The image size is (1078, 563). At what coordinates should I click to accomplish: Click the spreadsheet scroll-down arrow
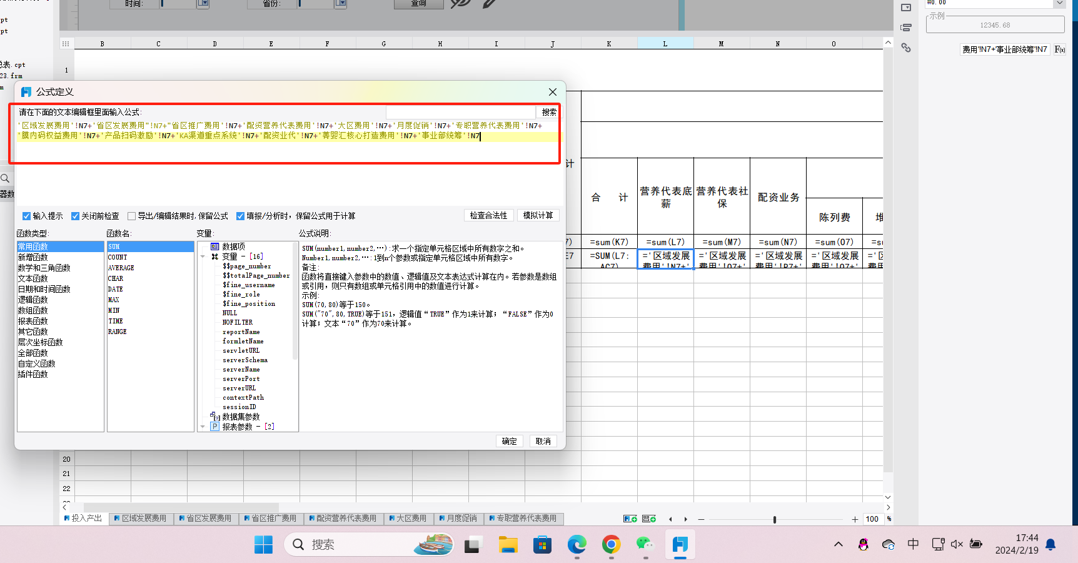click(888, 497)
